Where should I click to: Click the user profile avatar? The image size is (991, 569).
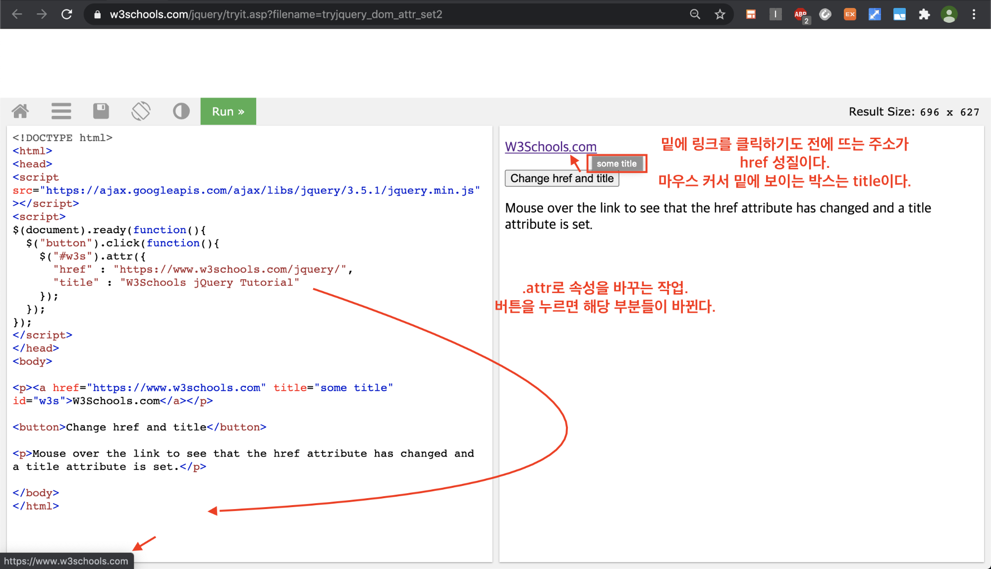949,14
